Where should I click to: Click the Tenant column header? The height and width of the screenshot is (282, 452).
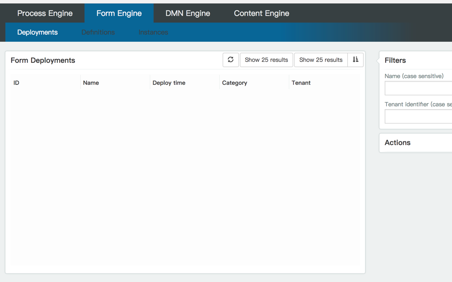(301, 83)
